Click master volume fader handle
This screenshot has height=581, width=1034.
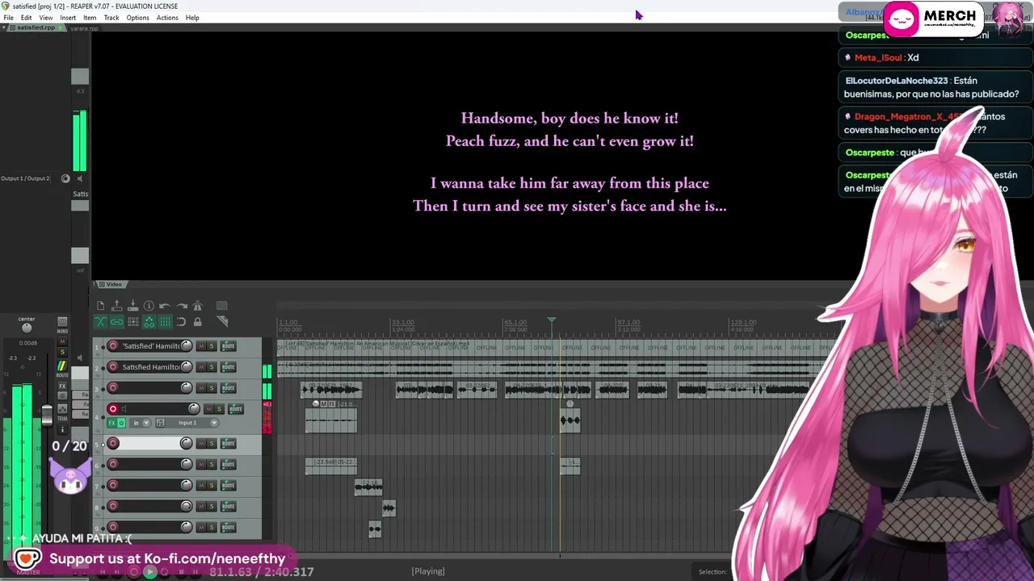click(x=47, y=415)
